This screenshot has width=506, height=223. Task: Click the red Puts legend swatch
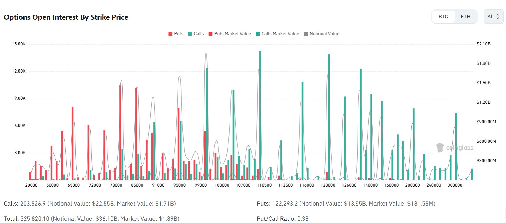[170, 34]
